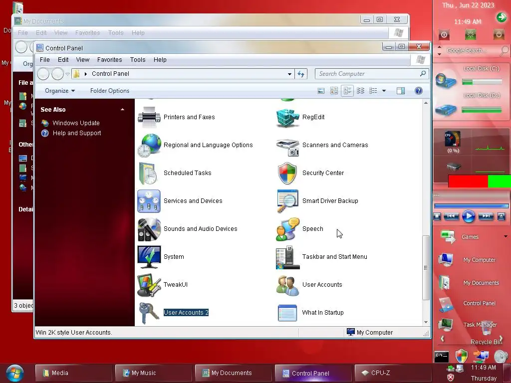Click the search magnifier in Search Computer

423,74
